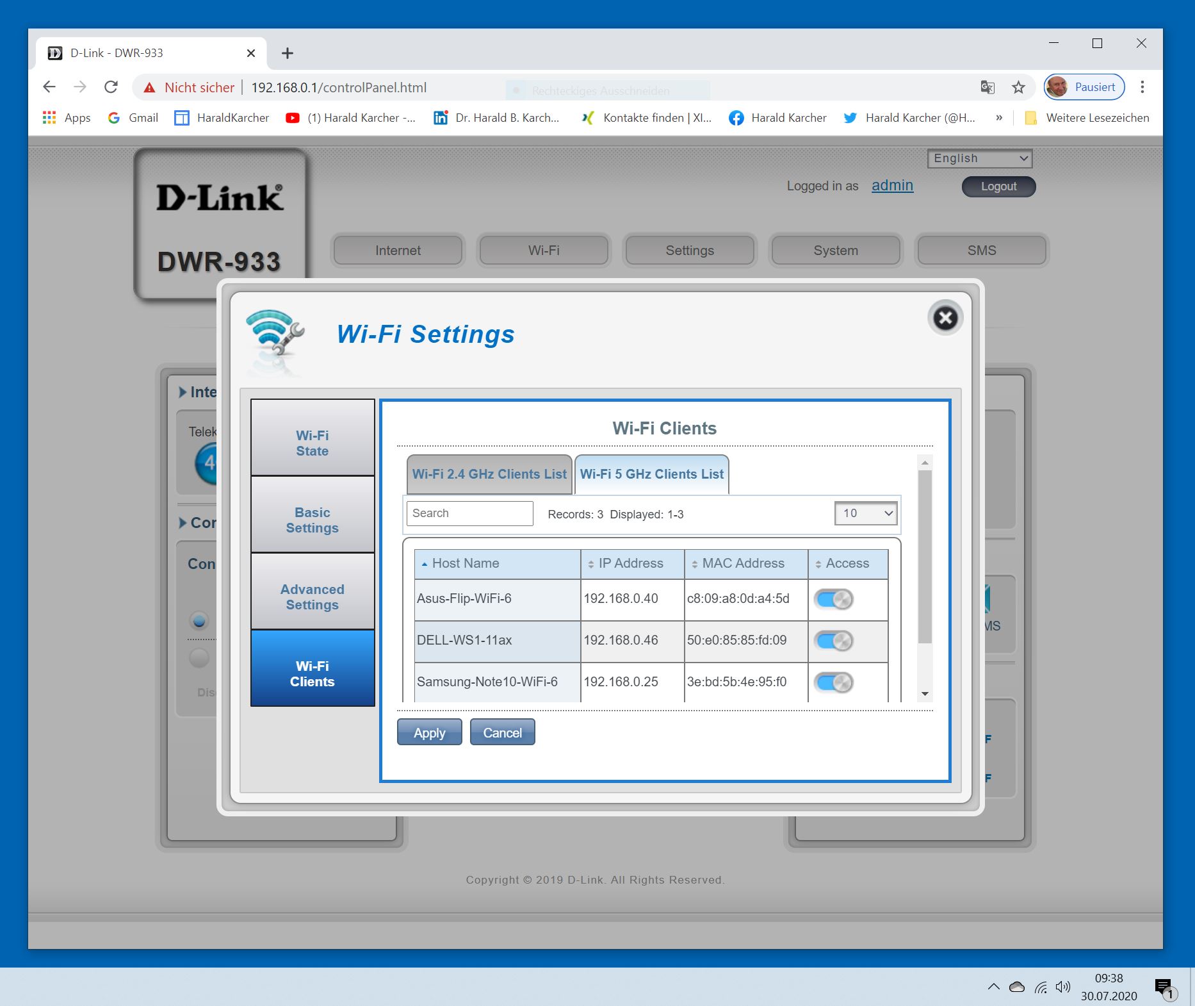This screenshot has height=1006, width=1195.
Task: Open the SMS menu button
Action: pos(982,251)
